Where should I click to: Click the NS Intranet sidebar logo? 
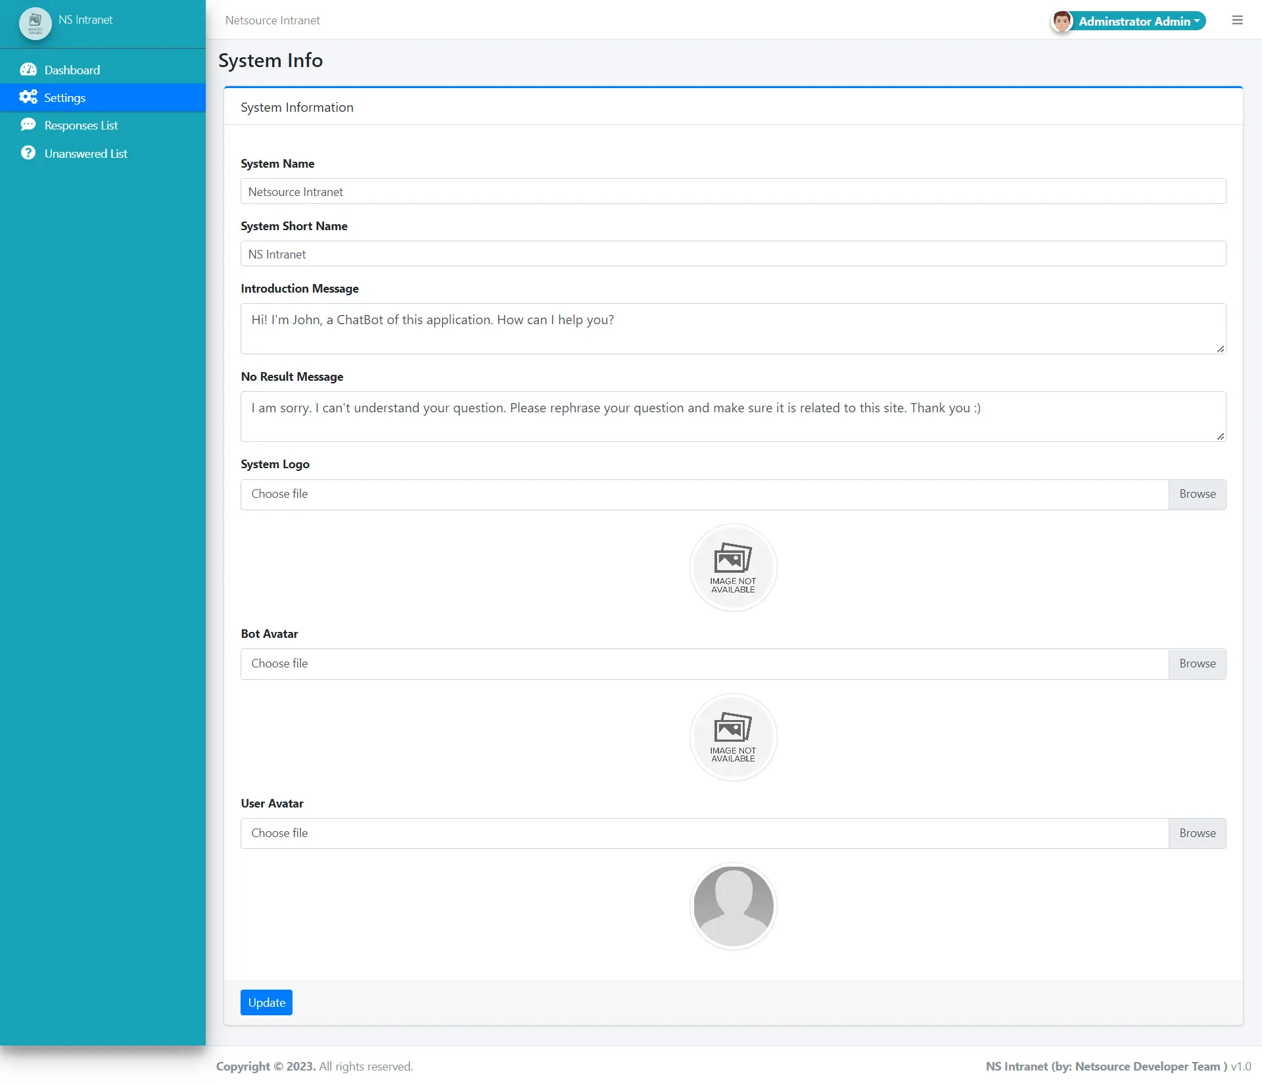pyautogui.click(x=35, y=23)
